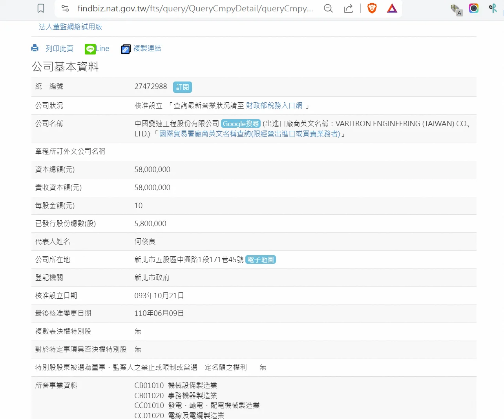The image size is (504, 419).
Task: Open the Brave Shields lion icon
Action: point(372,8)
